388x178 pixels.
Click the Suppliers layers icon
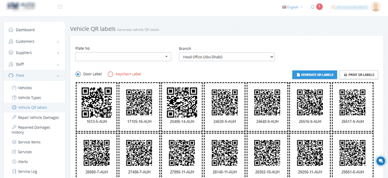pyautogui.click(x=11, y=52)
